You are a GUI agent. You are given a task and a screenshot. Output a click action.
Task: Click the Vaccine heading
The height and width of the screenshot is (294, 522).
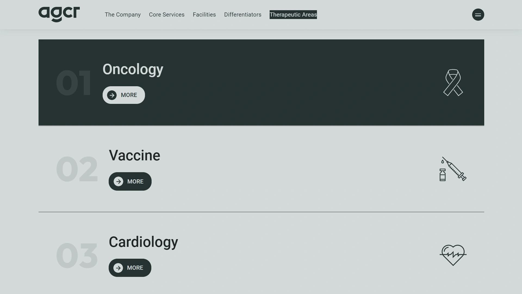tap(134, 155)
